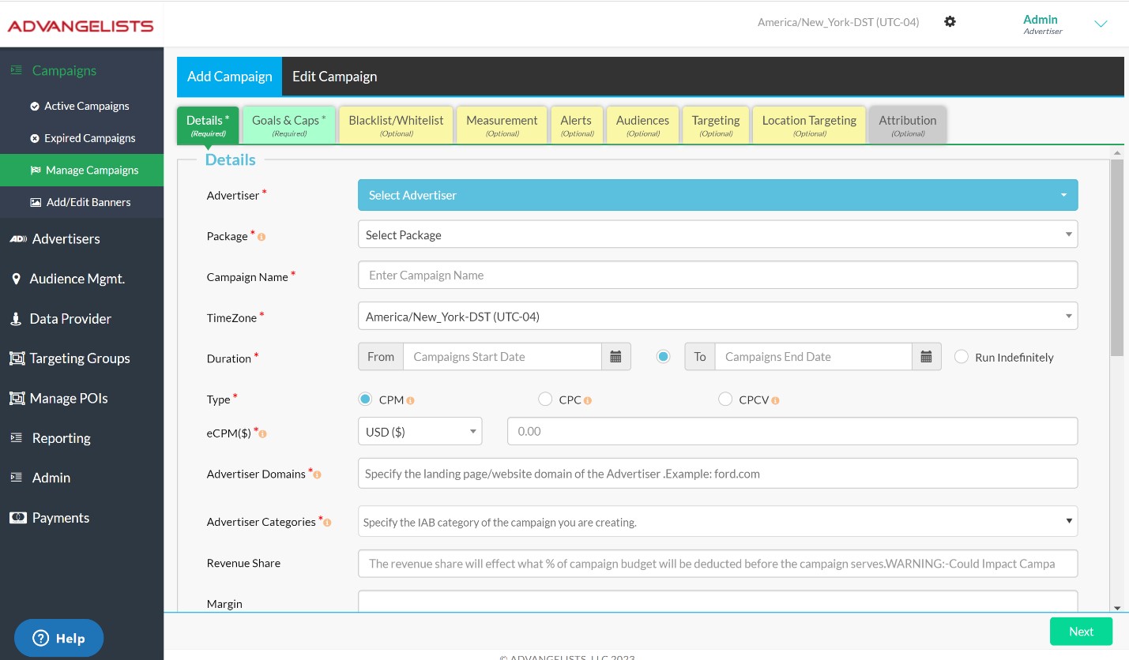Select the CPC campaign type

click(x=545, y=399)
